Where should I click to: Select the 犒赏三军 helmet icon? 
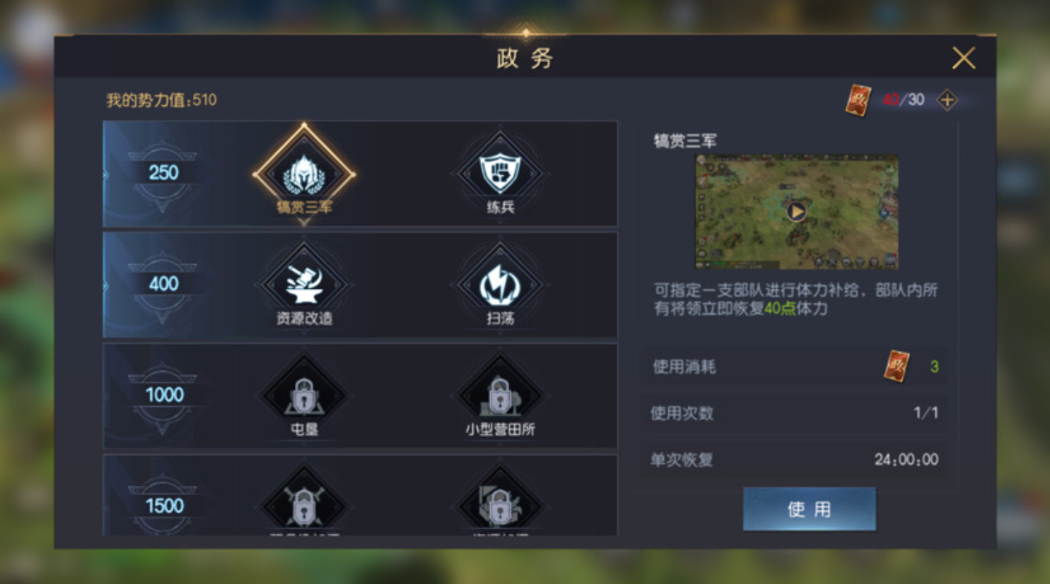[x=304, y=173]
